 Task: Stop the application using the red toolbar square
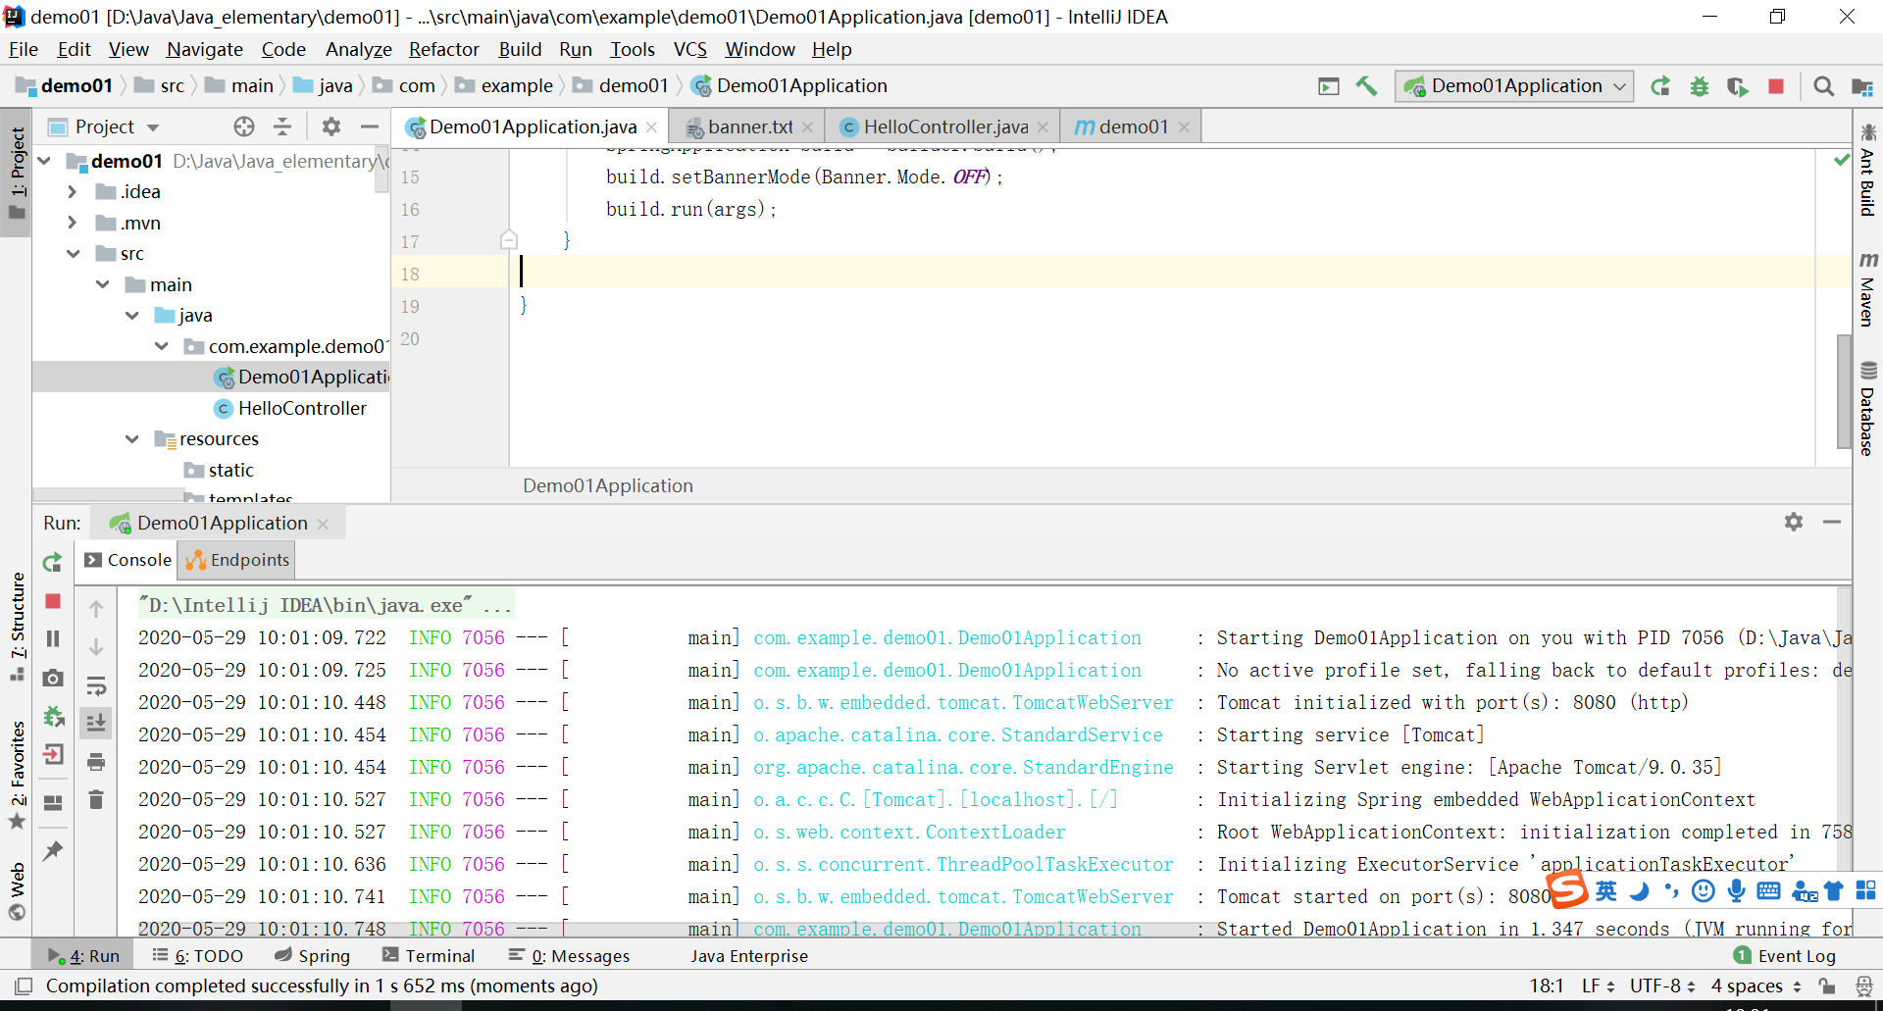click(1776, 86)
